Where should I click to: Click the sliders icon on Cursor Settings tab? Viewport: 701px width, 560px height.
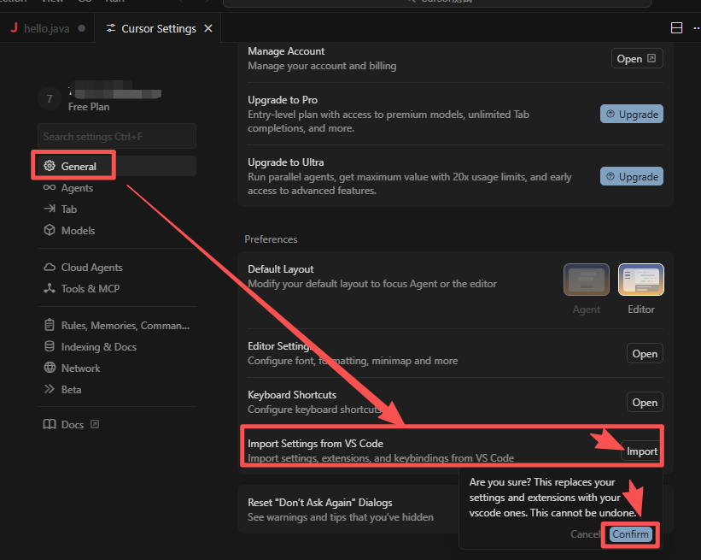(x=111, y=28)
